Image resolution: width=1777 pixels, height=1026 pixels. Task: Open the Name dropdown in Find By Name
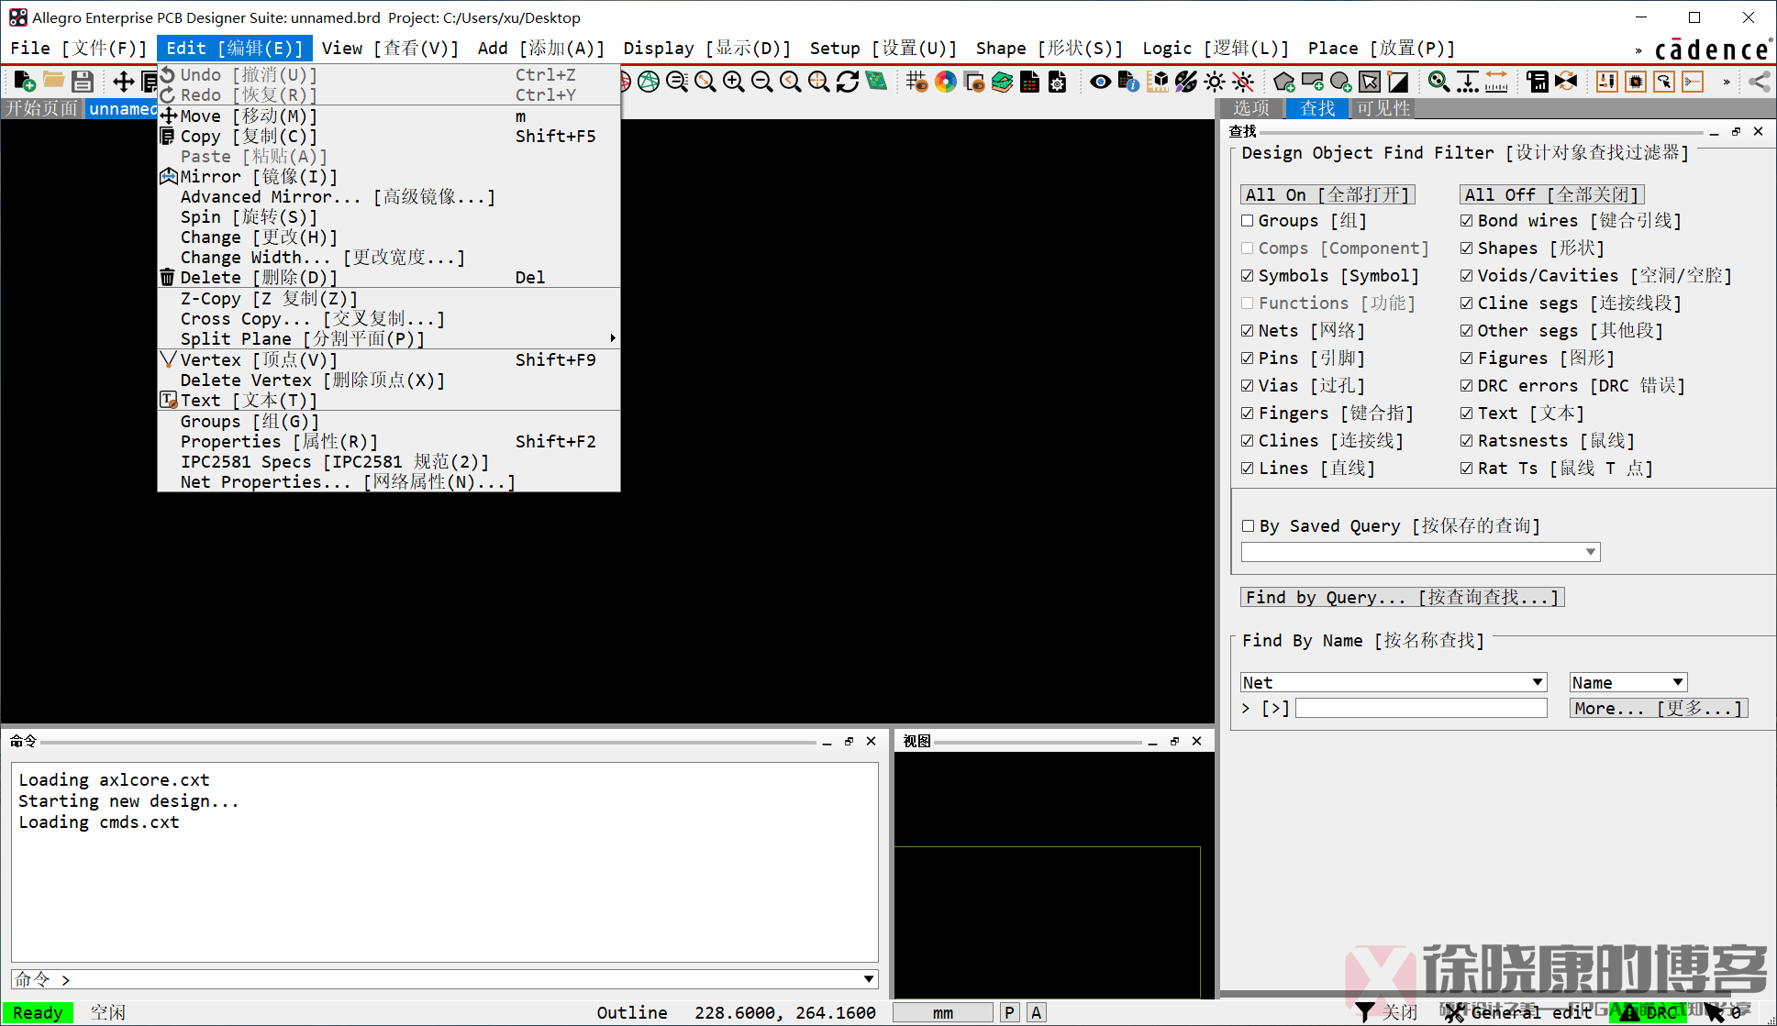1677,682
